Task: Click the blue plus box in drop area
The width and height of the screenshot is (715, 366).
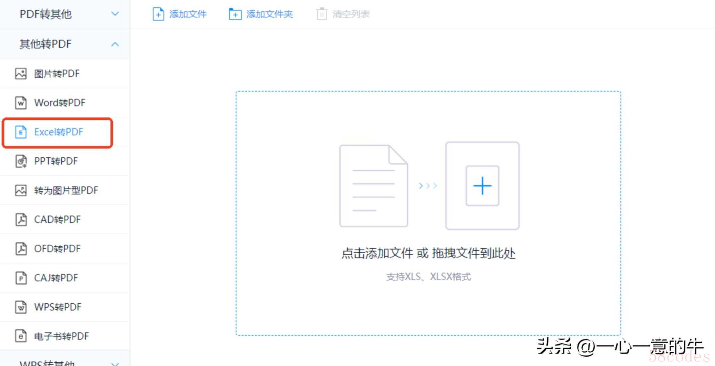Action: [482, 186]
